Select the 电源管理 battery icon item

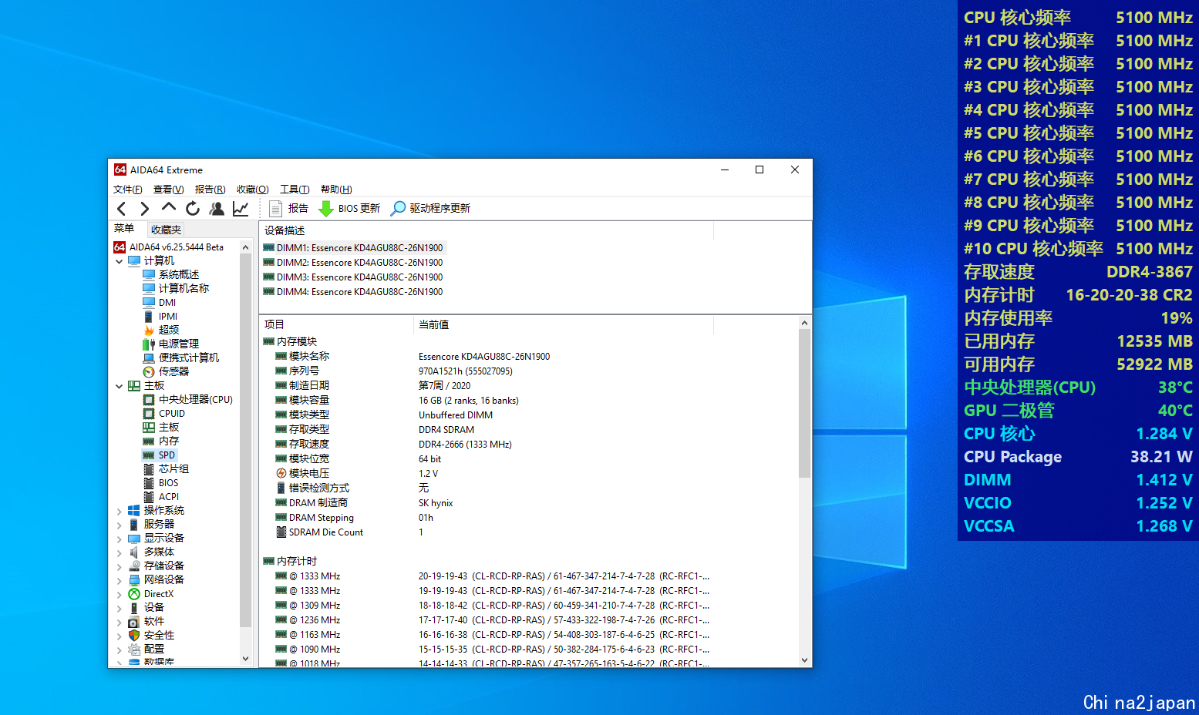[x=149, y=344]
